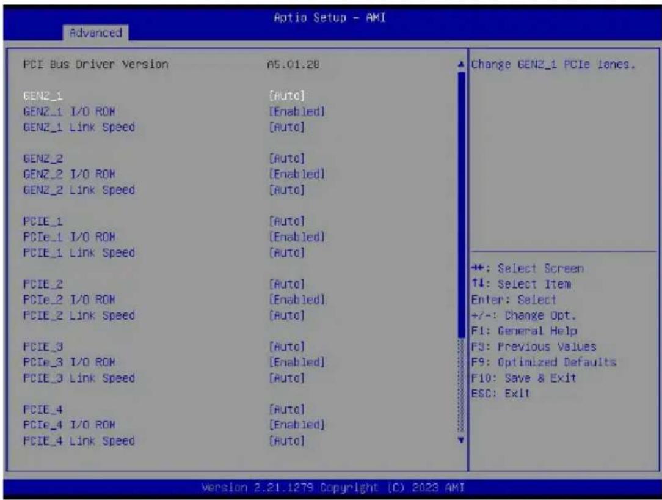The image size is (662, 500).
Task: Click the scrollbar up arrow
Action: [461, 65]
